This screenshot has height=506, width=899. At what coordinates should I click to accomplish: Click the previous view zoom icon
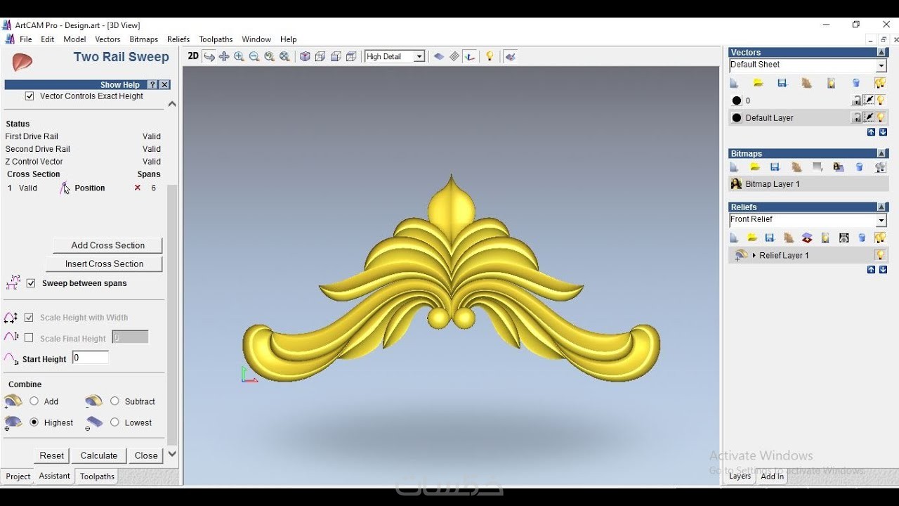coord(270,56)
